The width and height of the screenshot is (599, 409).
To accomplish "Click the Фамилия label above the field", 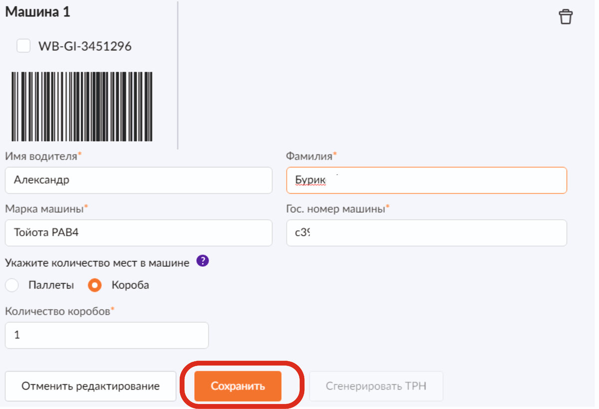I will coord(309,156).
